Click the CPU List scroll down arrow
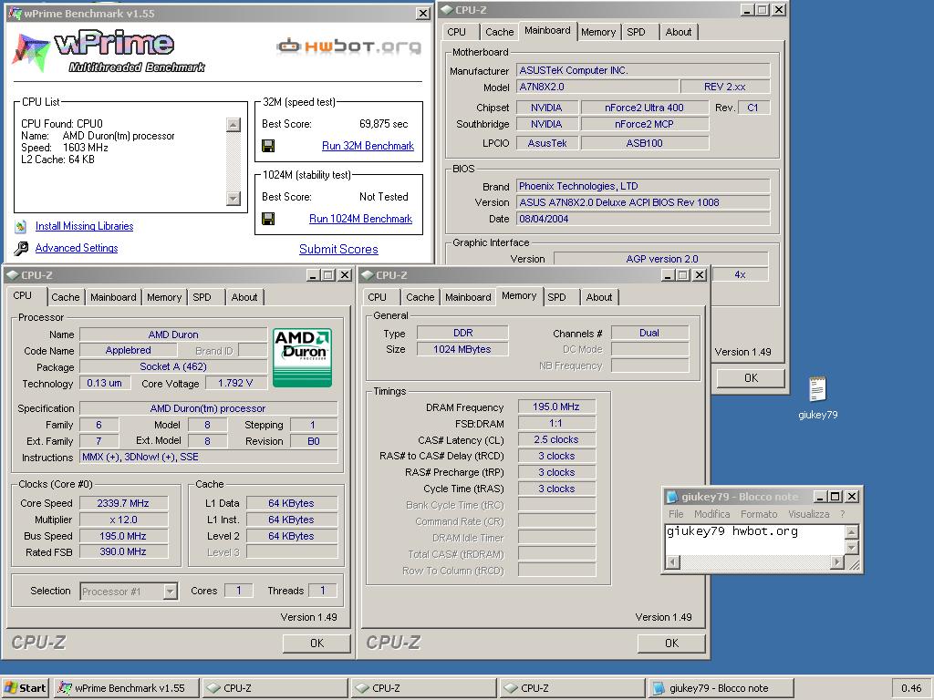Image resolution: width=934 pixels, height=700 pixels. click(x=233, y=198)
